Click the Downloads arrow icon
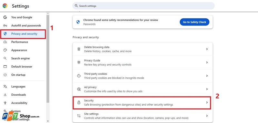 5,95
